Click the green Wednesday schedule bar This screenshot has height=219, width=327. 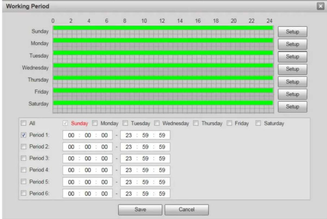[163, 65]
